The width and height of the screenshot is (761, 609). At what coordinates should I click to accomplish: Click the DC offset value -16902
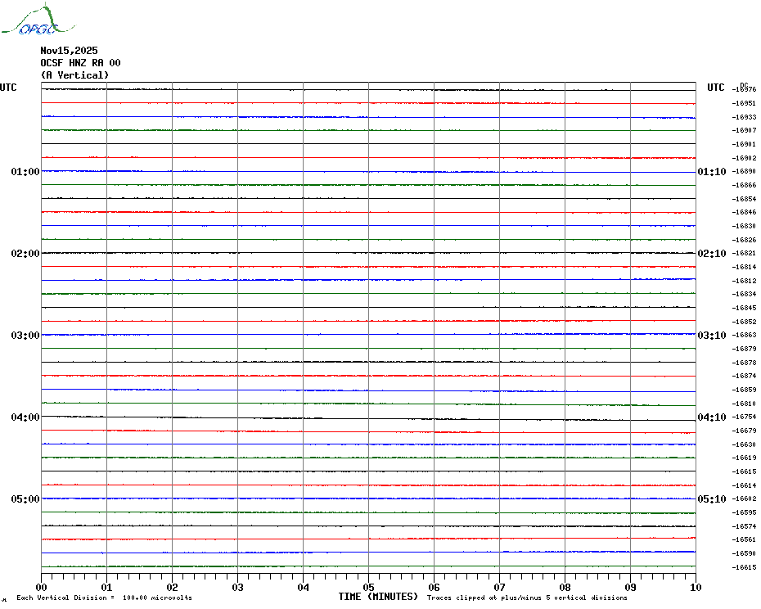click(744, 158)
